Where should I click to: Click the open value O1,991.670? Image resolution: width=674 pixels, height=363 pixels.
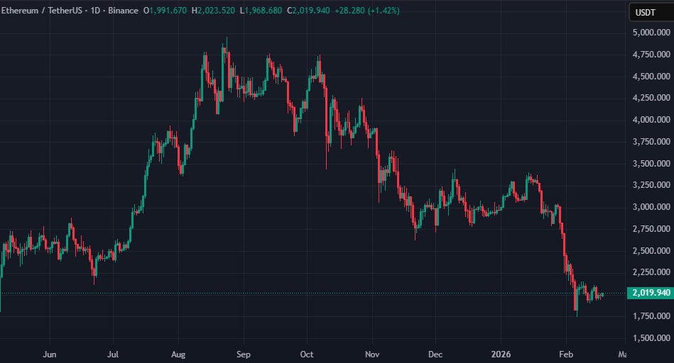tap(165, 11)
